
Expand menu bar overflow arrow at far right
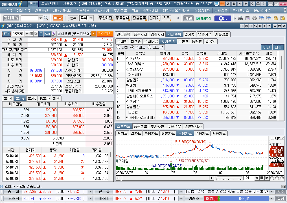tap(285, 10)
